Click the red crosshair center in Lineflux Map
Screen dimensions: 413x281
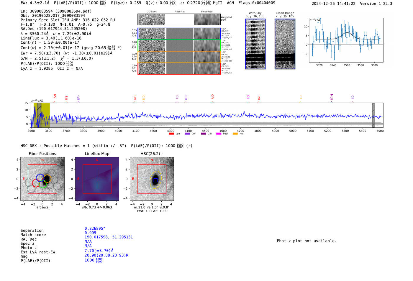click(97, 179)
